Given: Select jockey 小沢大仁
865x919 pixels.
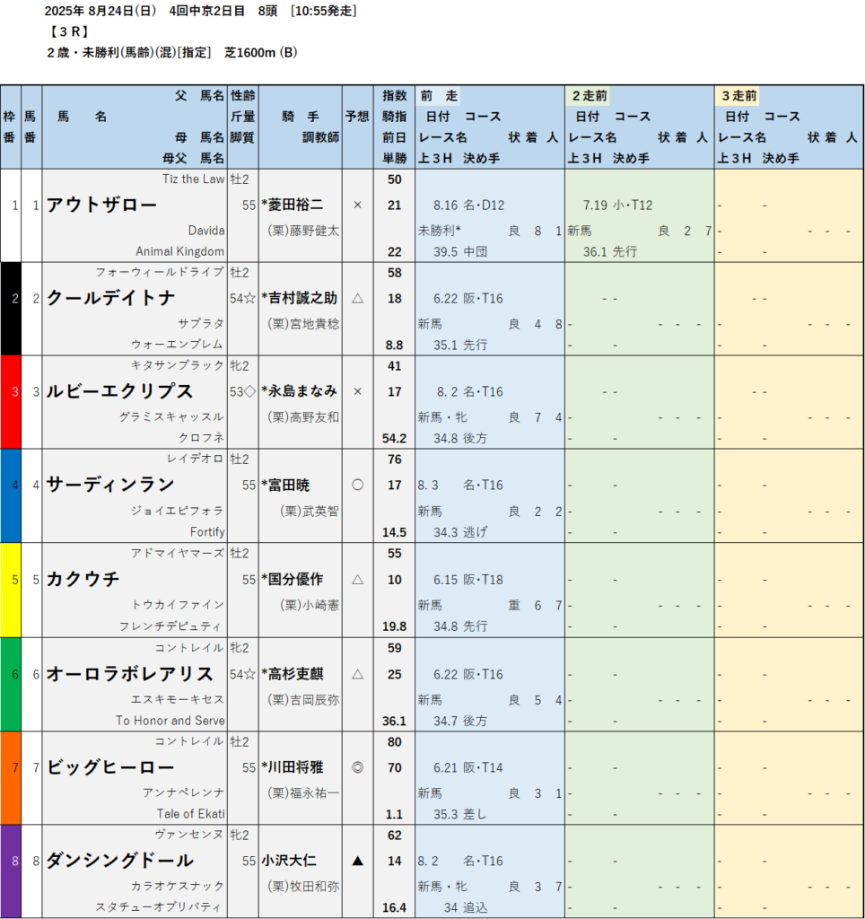Looking at the screenshot, I should pyautogui.click(x=289, y=861).
